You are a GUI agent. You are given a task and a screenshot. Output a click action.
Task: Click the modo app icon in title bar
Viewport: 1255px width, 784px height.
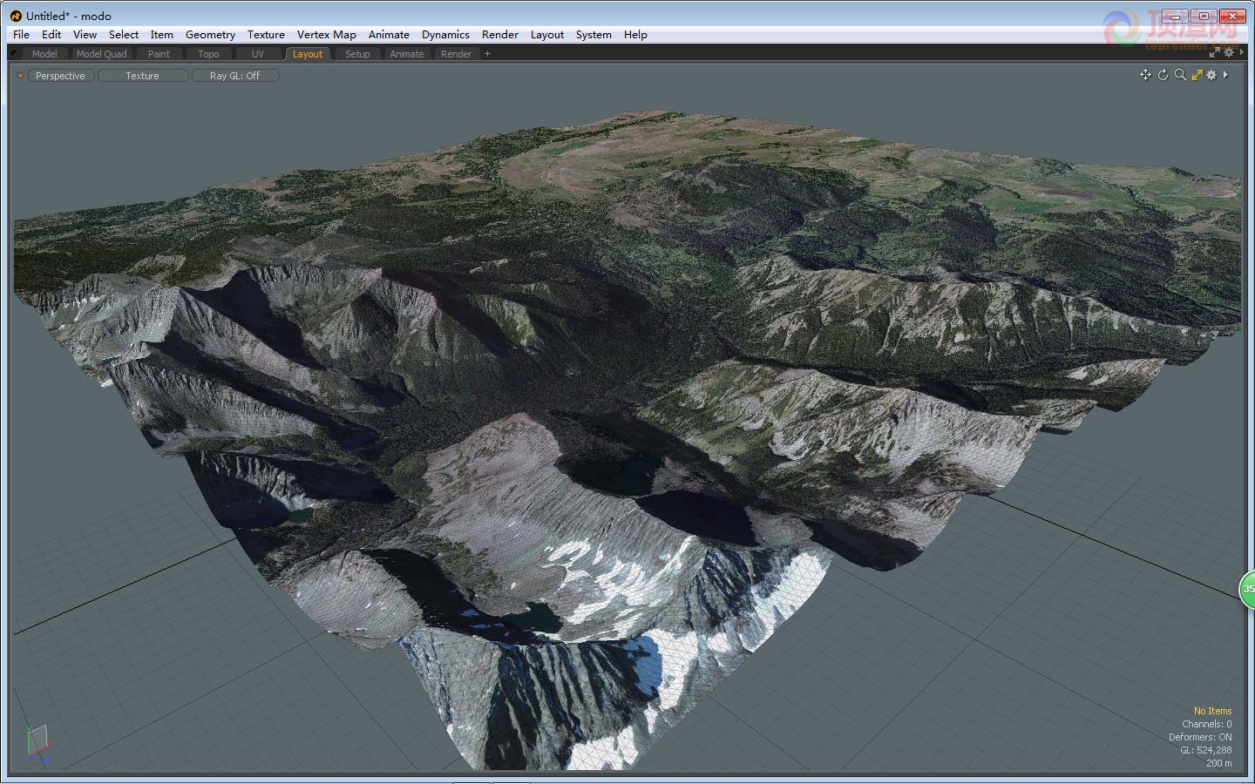[x=16, y=16]
